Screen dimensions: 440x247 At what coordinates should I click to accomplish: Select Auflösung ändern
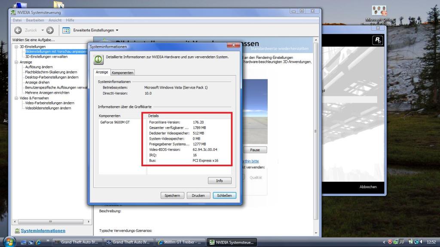(x=39, y=67)
